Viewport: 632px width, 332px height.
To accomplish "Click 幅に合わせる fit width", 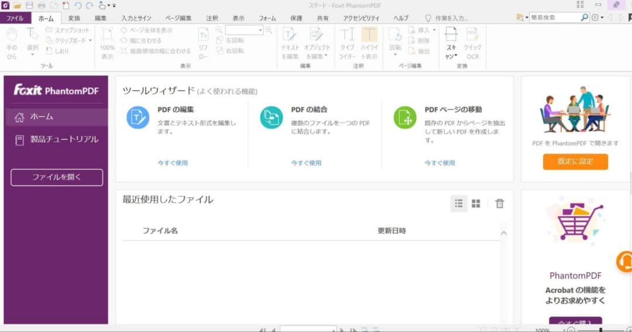I will (140, 41).
